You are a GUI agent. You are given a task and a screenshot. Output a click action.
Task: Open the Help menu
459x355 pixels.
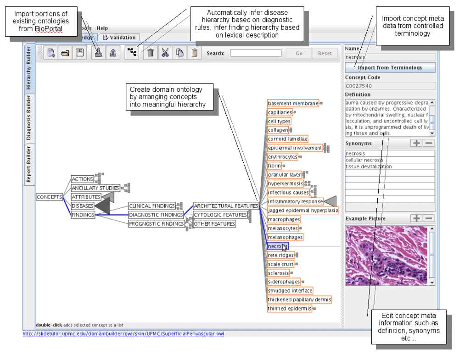click(x=102, y=28)
